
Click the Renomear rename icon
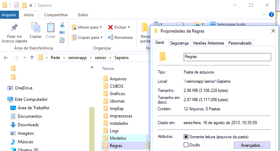pyautogui.click(x=111, y=37)
